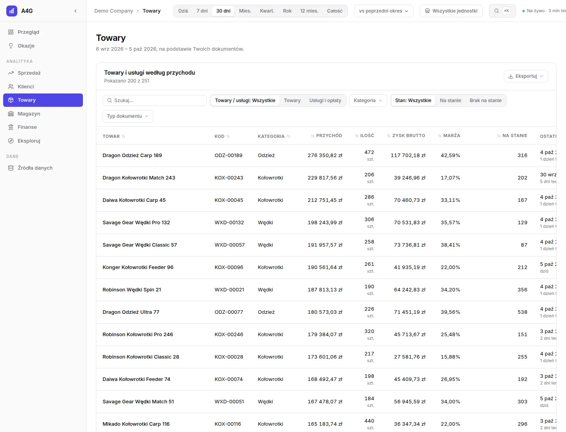The image size is (566, 432).
Task: Click the Towary box icon in the sidebar
Action: tap(11, 100)
